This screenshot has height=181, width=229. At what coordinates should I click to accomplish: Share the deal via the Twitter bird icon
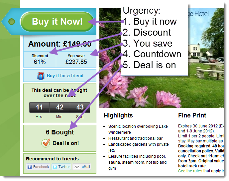[55, 167]
